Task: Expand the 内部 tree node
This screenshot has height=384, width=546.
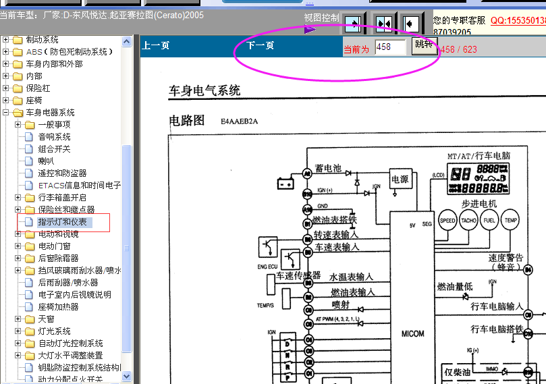Action: point(5,76)
